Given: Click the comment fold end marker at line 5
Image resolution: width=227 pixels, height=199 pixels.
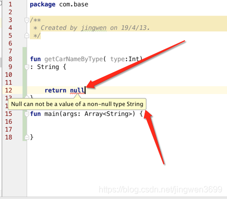Looking at the screenshot, I should 27,36.
